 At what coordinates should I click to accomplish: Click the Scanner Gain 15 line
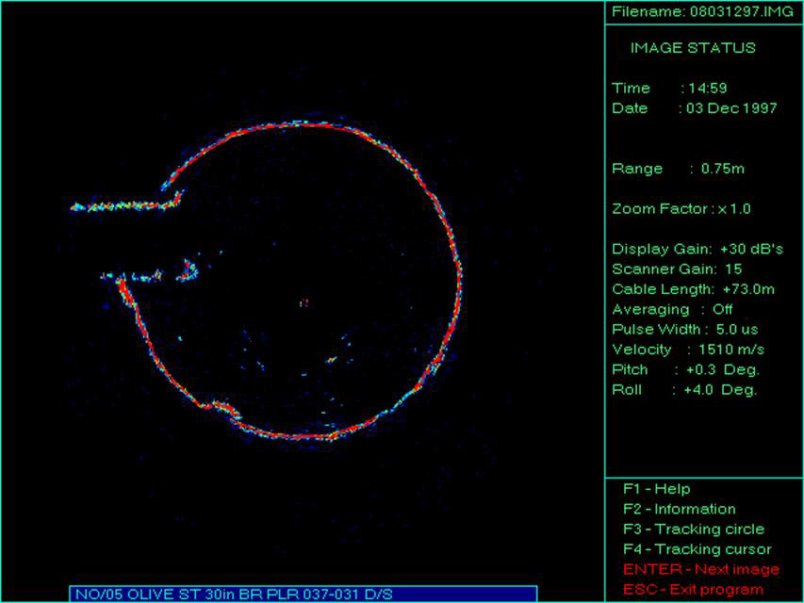tap(677, 269)
